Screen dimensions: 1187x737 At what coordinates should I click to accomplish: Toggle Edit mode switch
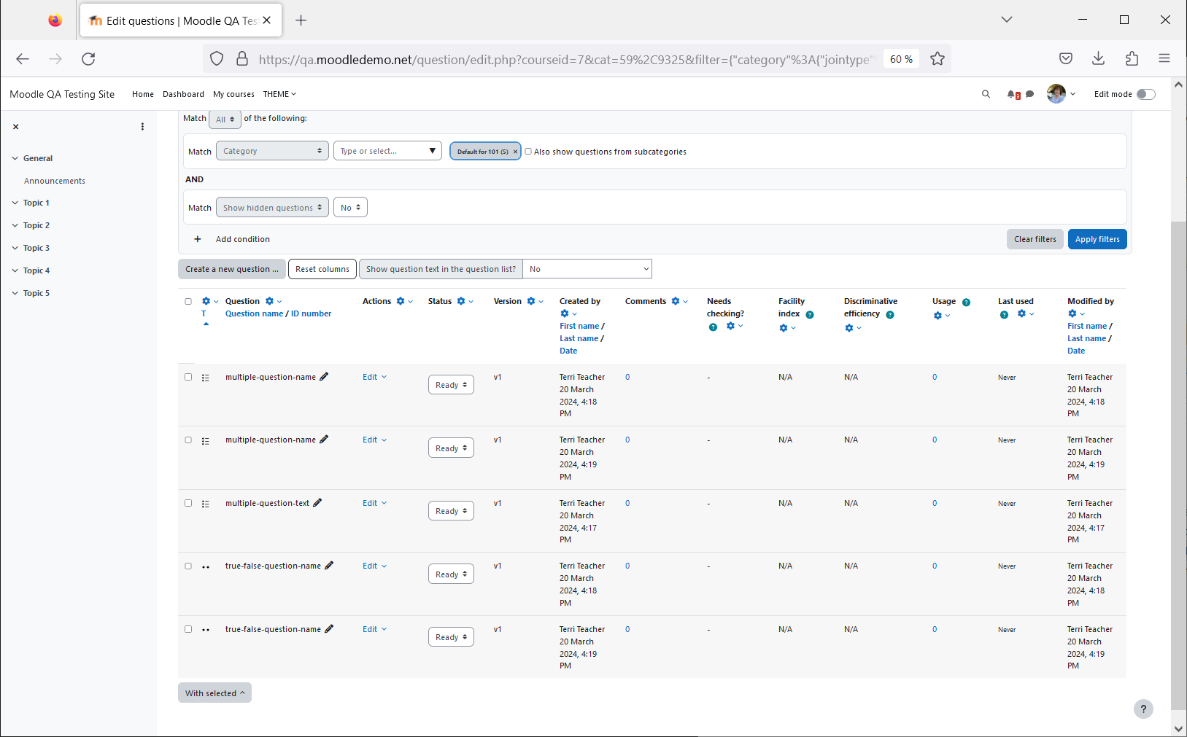[x=1145, y=94]
